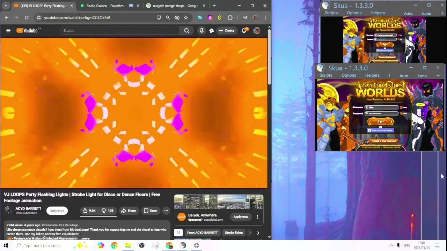
Task: Open Options menu in back Skua window
Action: 354,13
